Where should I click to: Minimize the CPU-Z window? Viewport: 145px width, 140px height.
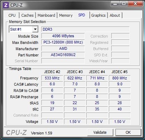(115, 4)
